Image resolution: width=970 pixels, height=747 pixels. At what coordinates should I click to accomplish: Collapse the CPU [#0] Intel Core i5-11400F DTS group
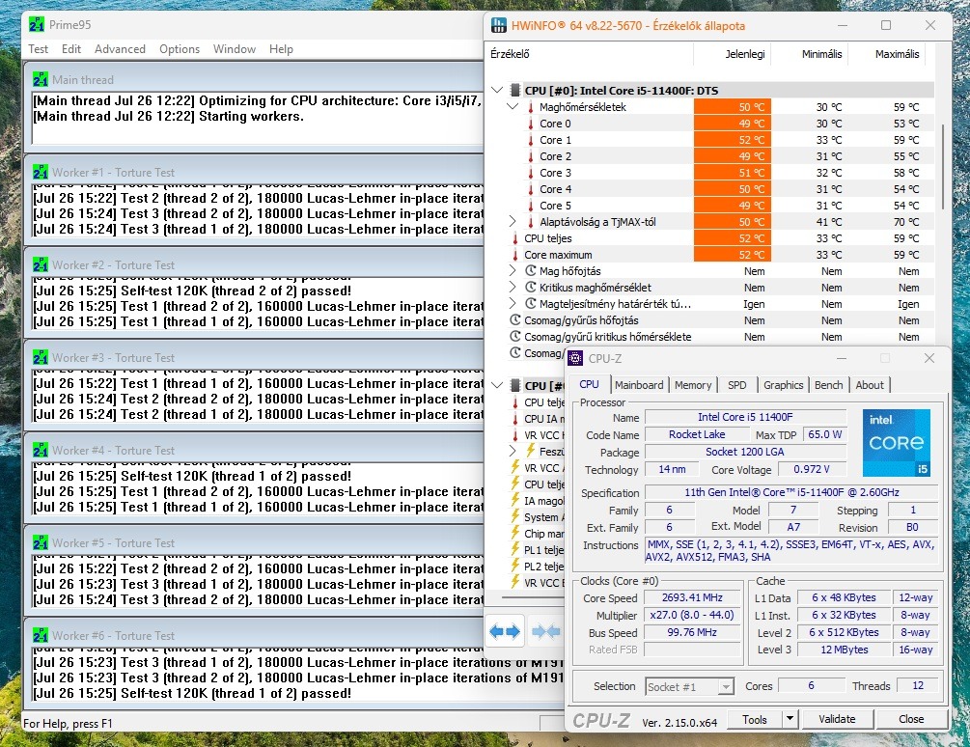point(497,91)
